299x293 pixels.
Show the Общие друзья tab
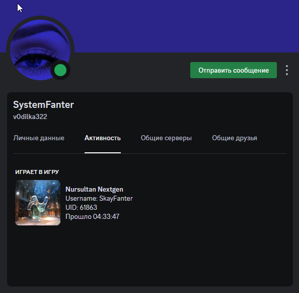235,138
